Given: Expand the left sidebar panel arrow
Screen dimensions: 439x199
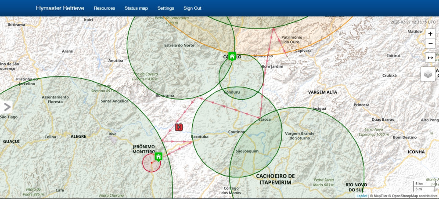Looking at the screenshot, I should (7, 107).
